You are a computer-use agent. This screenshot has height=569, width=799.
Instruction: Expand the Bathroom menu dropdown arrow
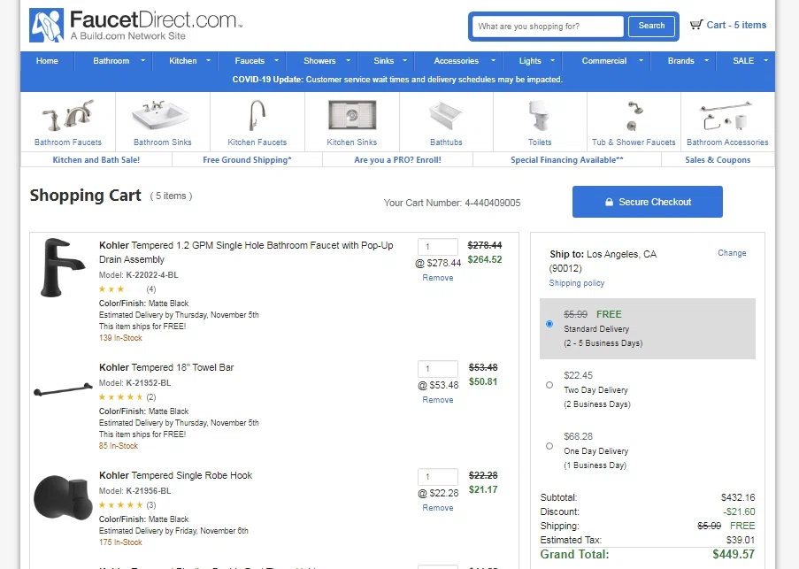click(x=142, y=61)
